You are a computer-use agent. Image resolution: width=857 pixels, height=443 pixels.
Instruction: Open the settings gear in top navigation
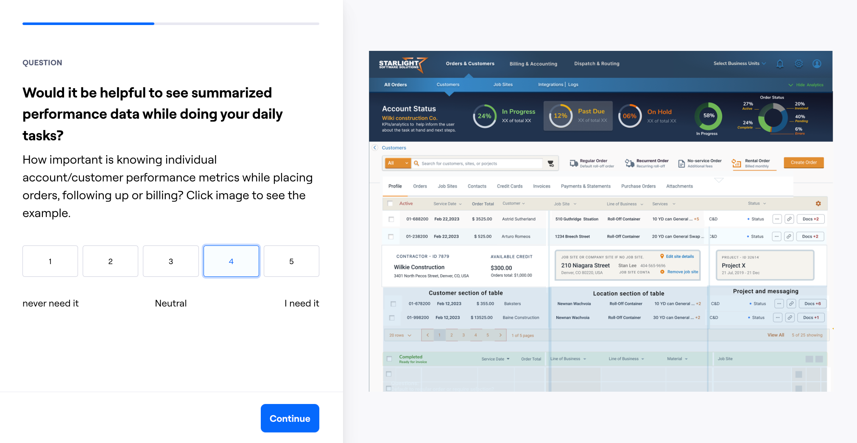pos(798,64)
